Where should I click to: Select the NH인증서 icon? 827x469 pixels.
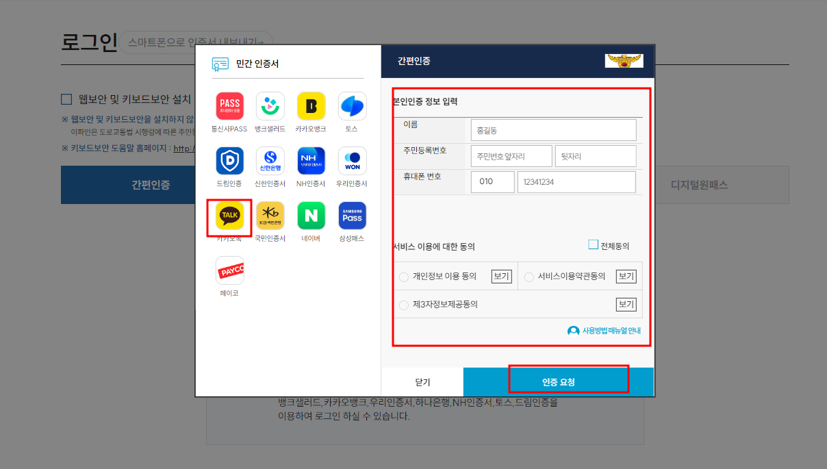click(311, 161)
